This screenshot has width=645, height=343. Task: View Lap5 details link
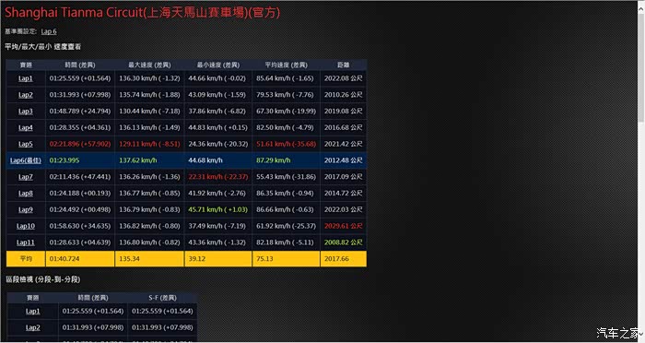[26, 144]
